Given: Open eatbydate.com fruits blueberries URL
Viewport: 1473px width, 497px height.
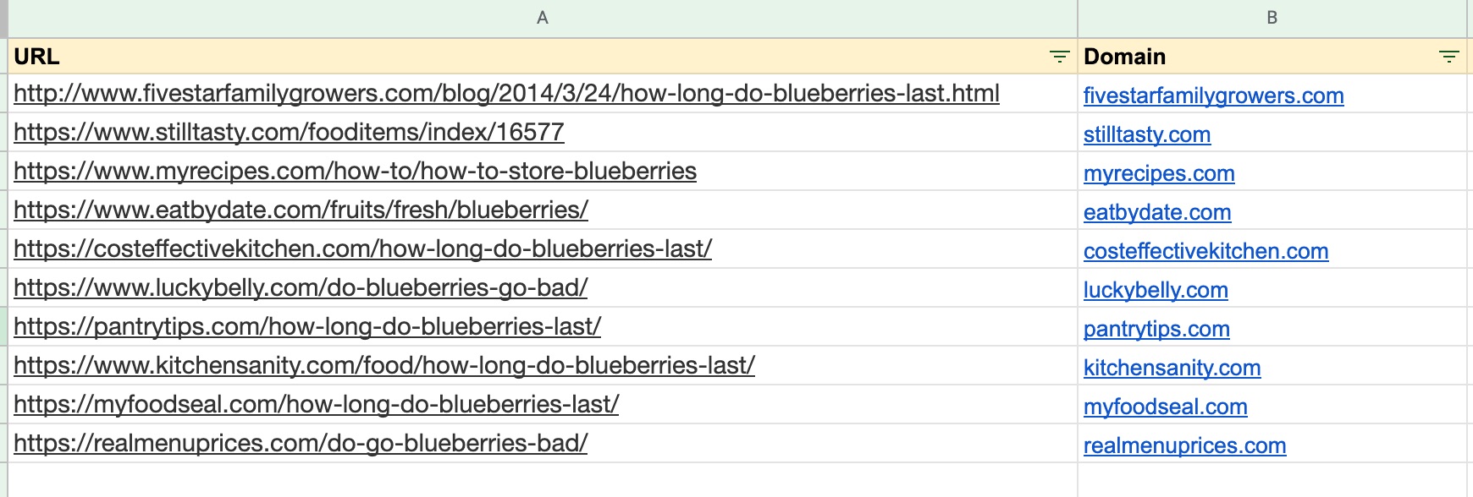Looking at the screenshot, I should click(x=301, y=210).
